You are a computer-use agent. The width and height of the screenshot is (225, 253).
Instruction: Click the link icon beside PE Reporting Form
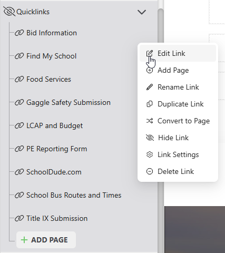[x=19, y=149]
